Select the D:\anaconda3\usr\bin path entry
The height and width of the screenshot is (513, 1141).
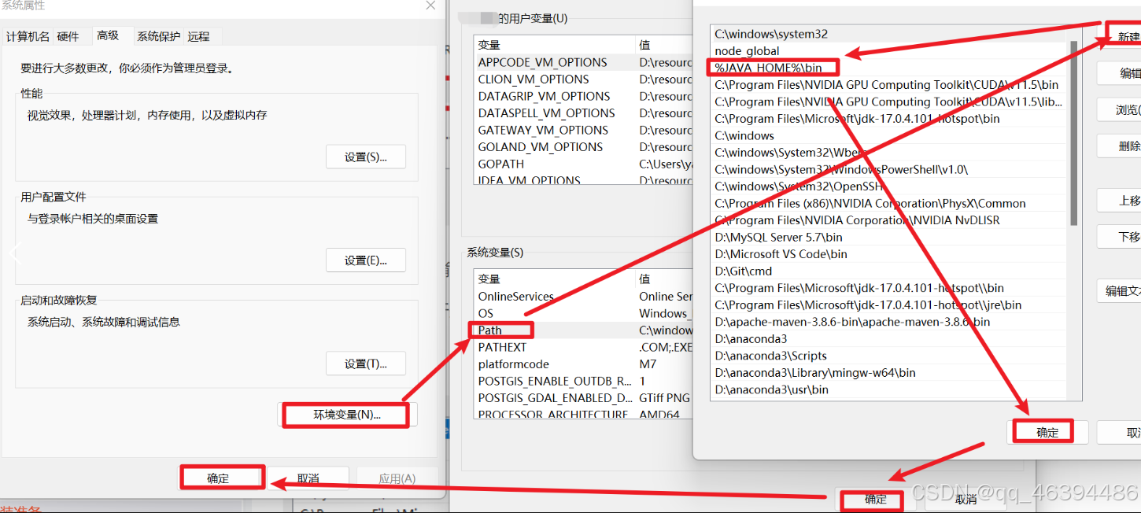pos(889,389)
